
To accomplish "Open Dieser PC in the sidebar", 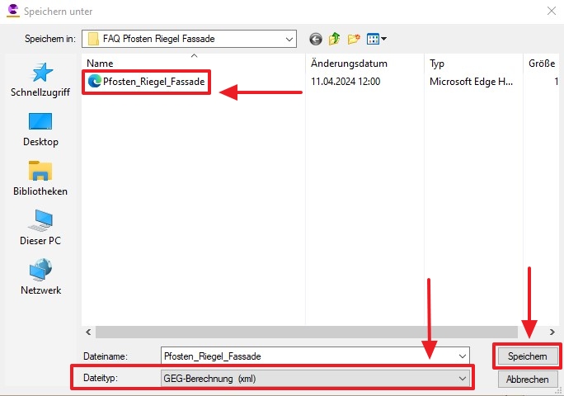I will point(40,228).
